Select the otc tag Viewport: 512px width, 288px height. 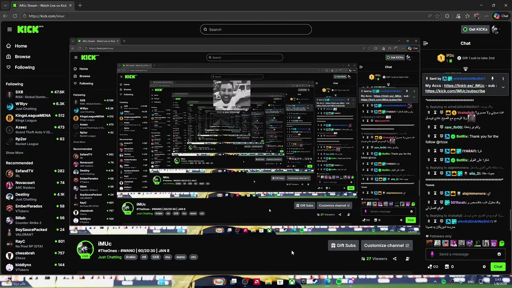[194, 257]
